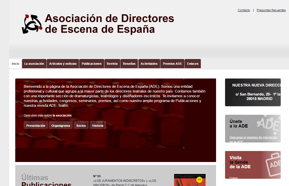Select the Reseñas tab
289x186 pixels.
[129, 64]
